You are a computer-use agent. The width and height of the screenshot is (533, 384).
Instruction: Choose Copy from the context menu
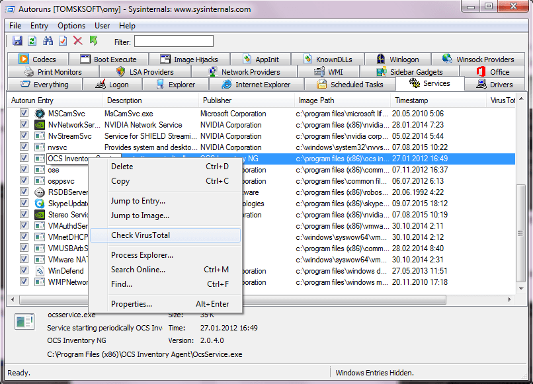tap(165, 181)
